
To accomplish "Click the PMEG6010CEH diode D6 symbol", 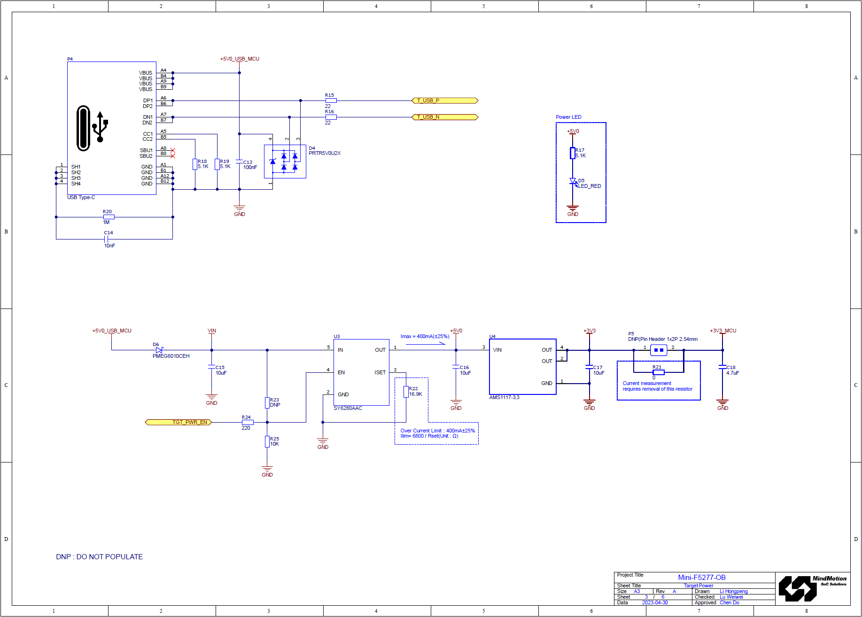I will (158, 350).
